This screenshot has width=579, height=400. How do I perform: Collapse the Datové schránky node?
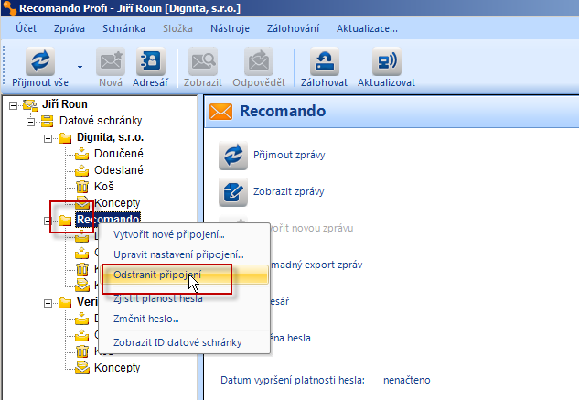tap(31, 122)
